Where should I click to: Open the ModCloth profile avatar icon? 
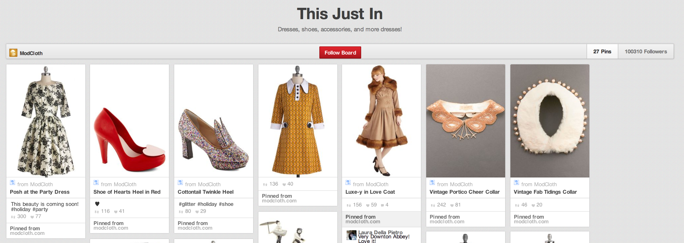13,52
